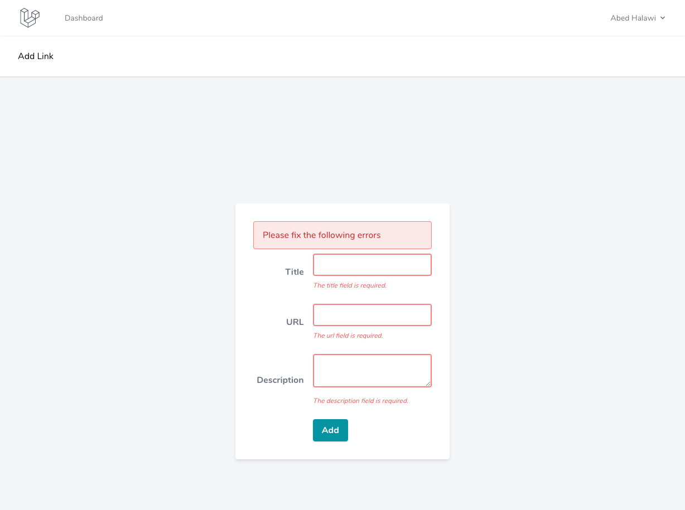Focus the URL input field
The width and height of the screenshot is (685, 510).
point(372,314)
